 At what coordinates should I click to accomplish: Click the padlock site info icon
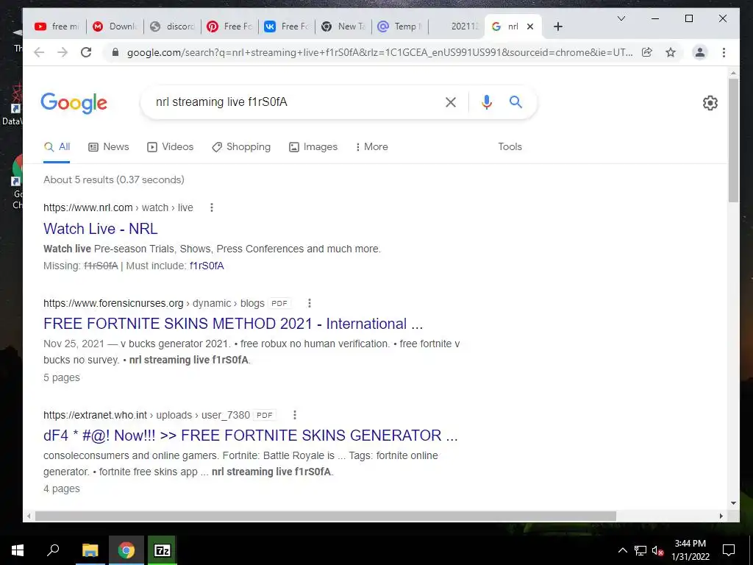point(115,52)
